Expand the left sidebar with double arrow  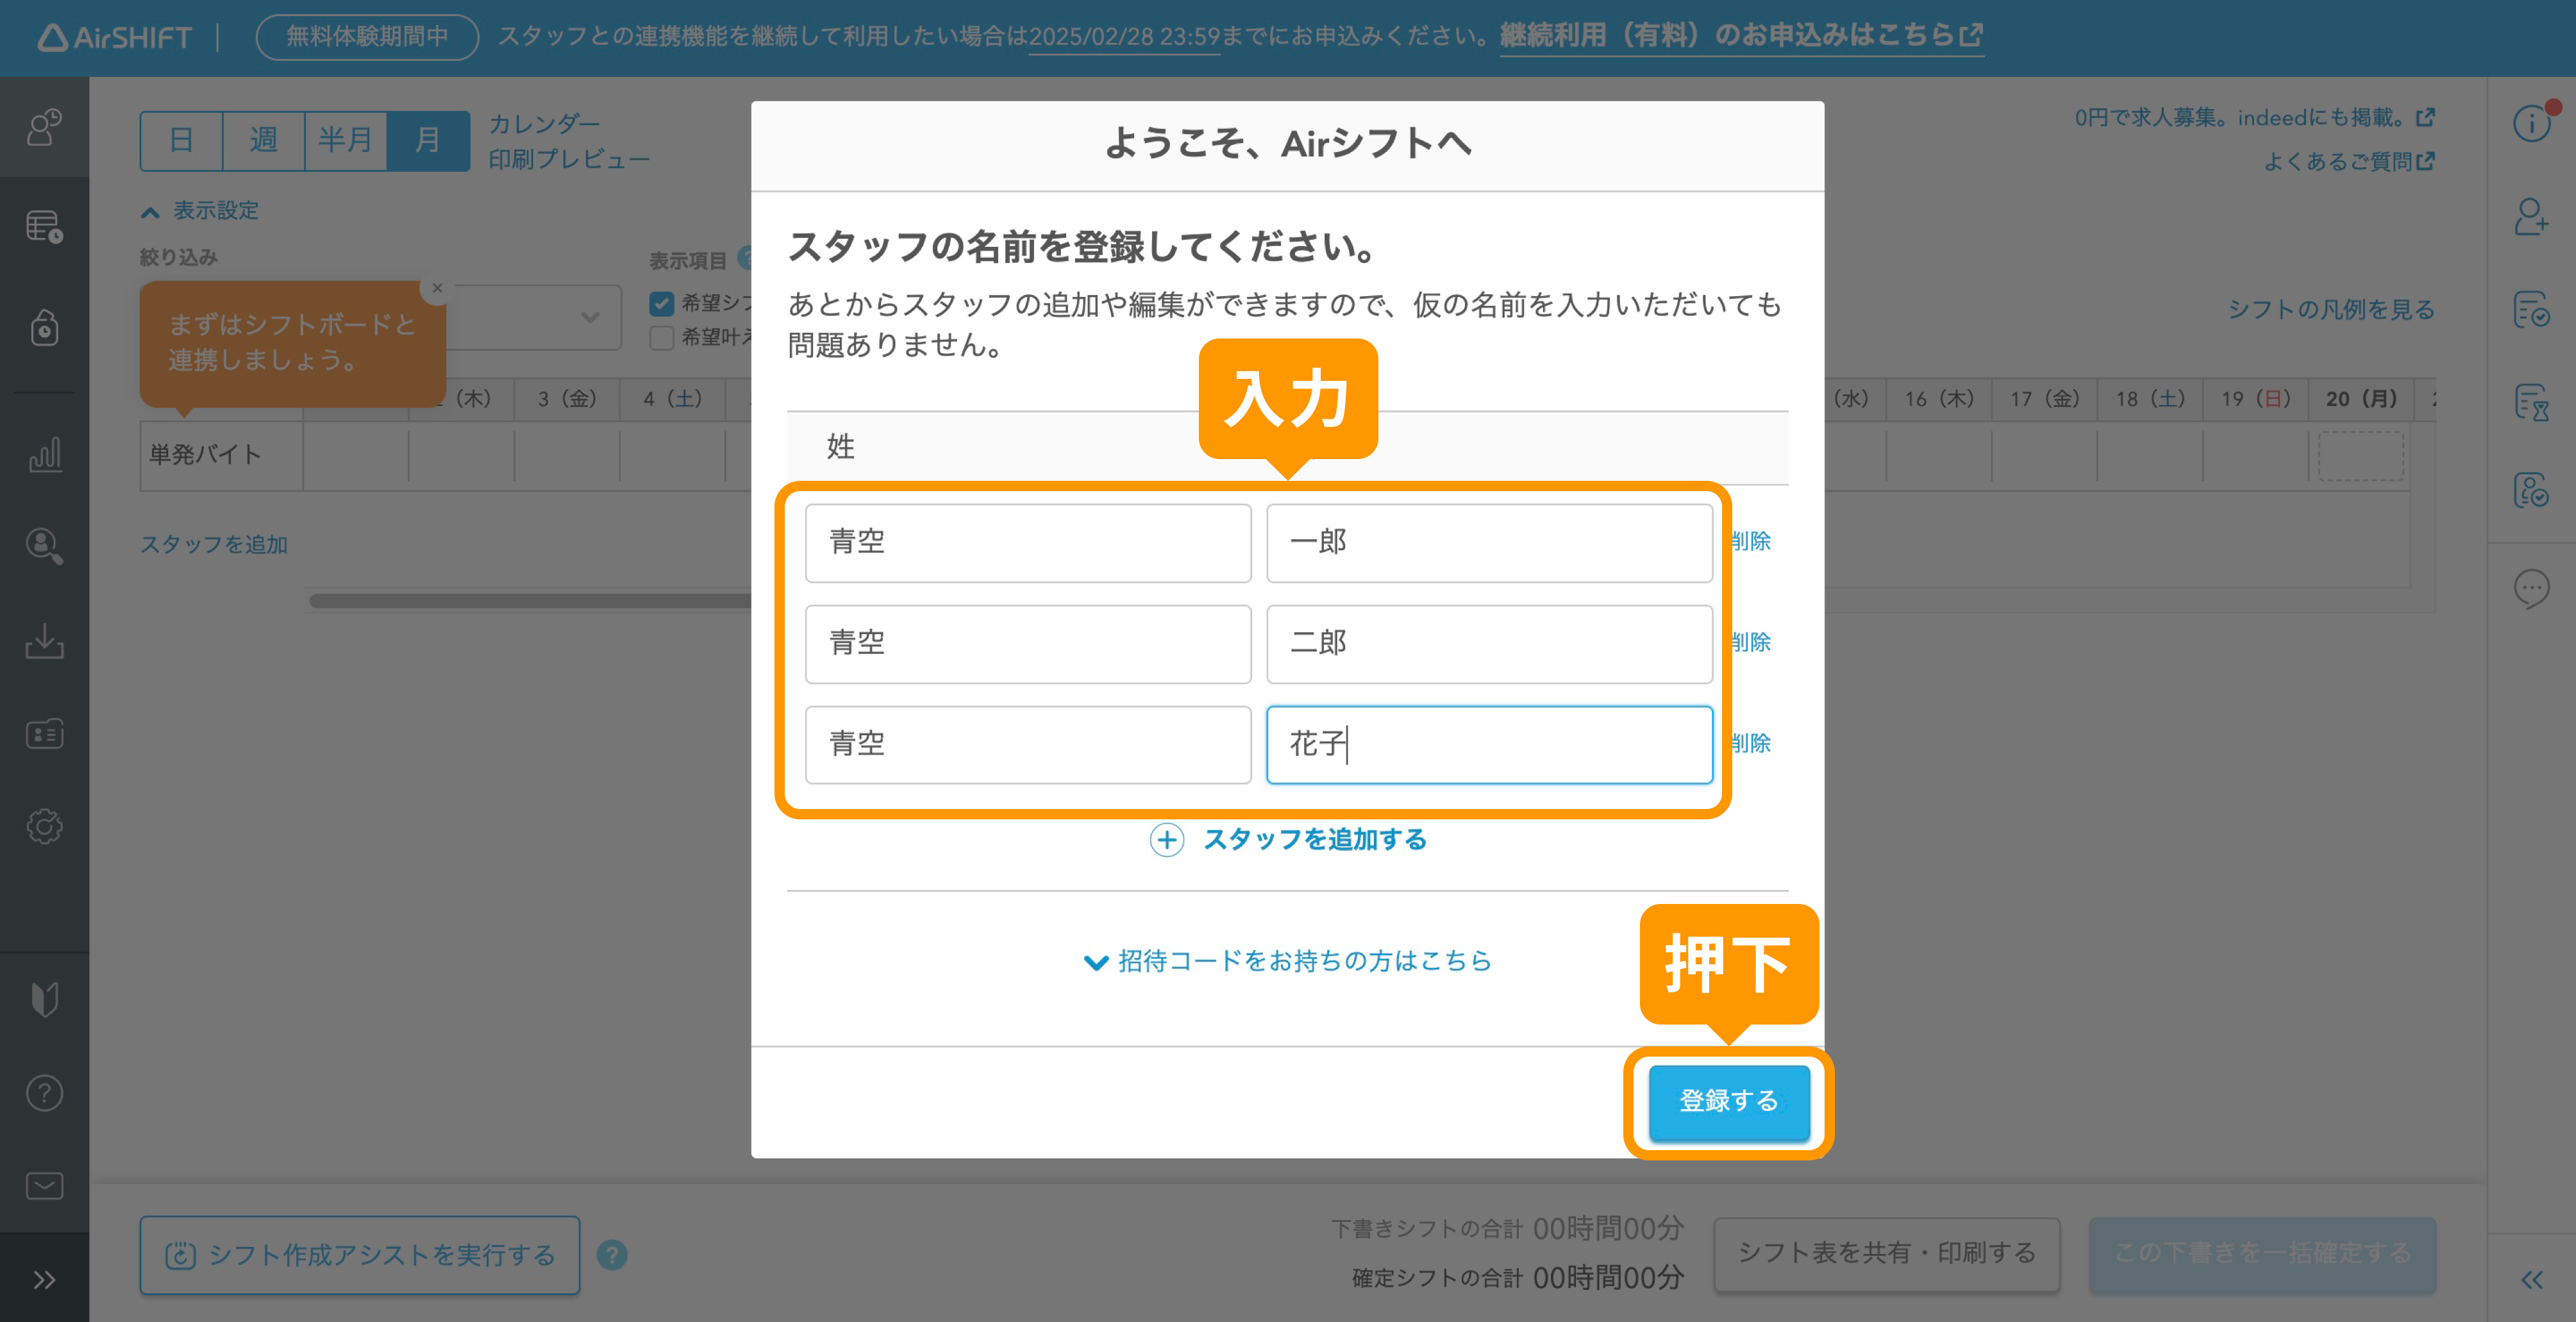(44, 1280)
